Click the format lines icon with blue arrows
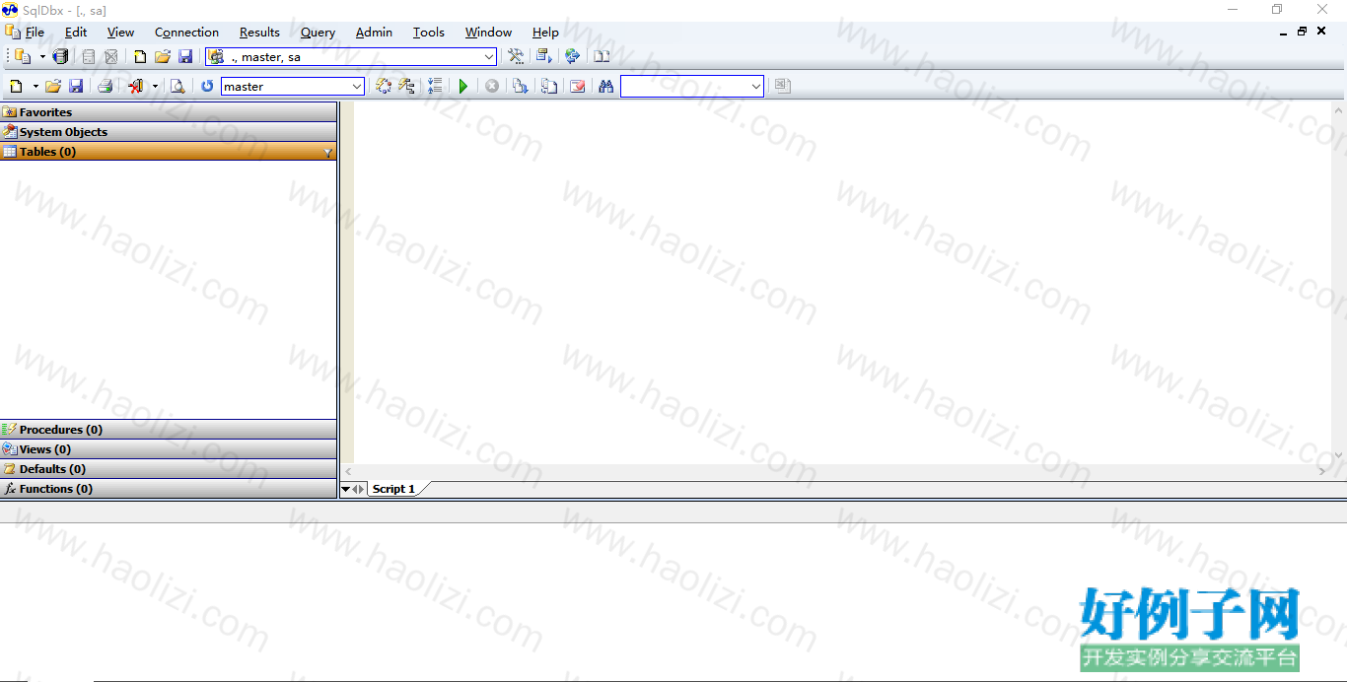1347x682 pixels. (435, 87)
